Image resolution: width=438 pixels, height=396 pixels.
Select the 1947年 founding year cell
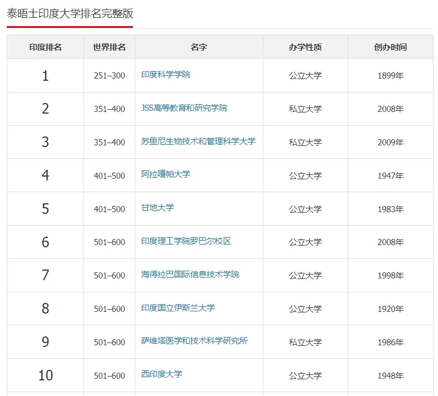(x=391, y=176)
